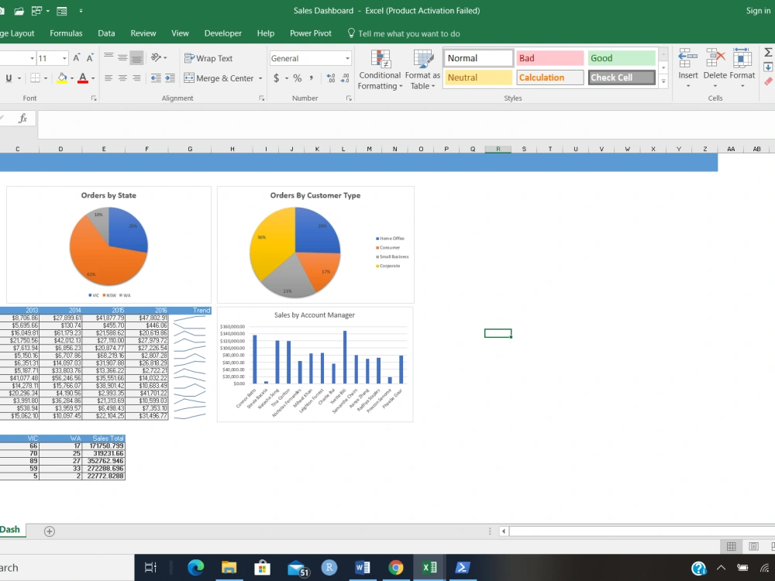The image size is (775, 581).
Task: Apply the Normal cell style
Action: (x=478, y=58)
